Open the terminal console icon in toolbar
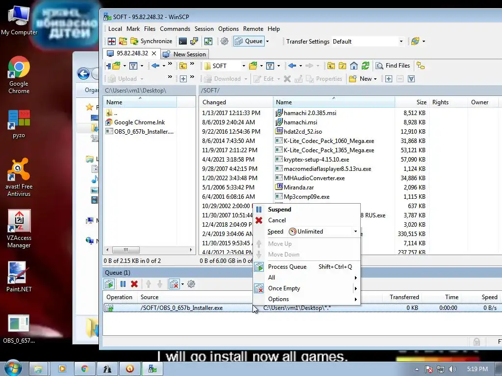Screen dimensions: 502x376 [183, 41]
